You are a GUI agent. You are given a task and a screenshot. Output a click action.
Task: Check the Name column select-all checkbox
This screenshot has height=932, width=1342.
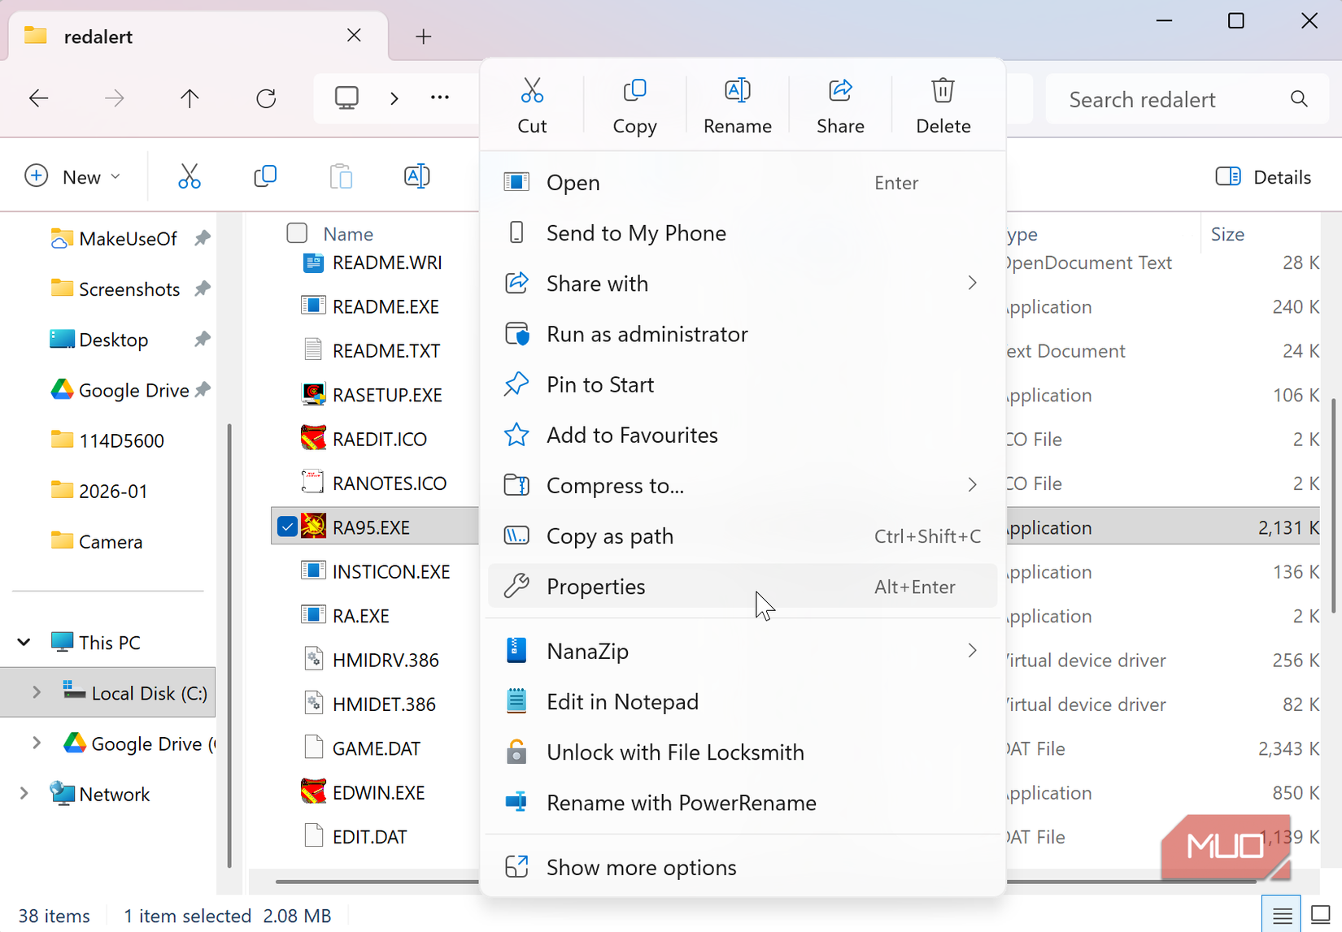click(x=296, y=233)
